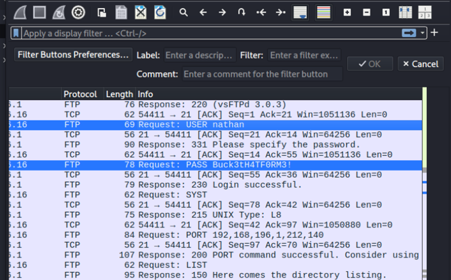Viewport: 451px width, 280px height.
Task: Stop the running capture
Action: click(x=39, y=12)
